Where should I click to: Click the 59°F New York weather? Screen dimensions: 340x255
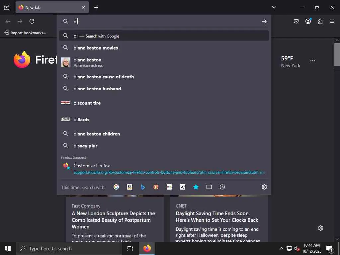click(x=291, y=61)
